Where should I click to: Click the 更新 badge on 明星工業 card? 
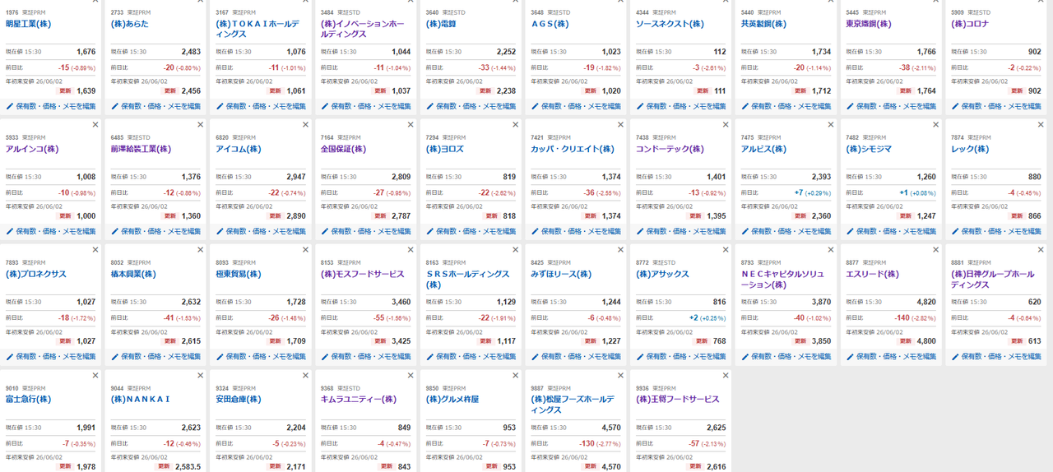click(65, 91)
